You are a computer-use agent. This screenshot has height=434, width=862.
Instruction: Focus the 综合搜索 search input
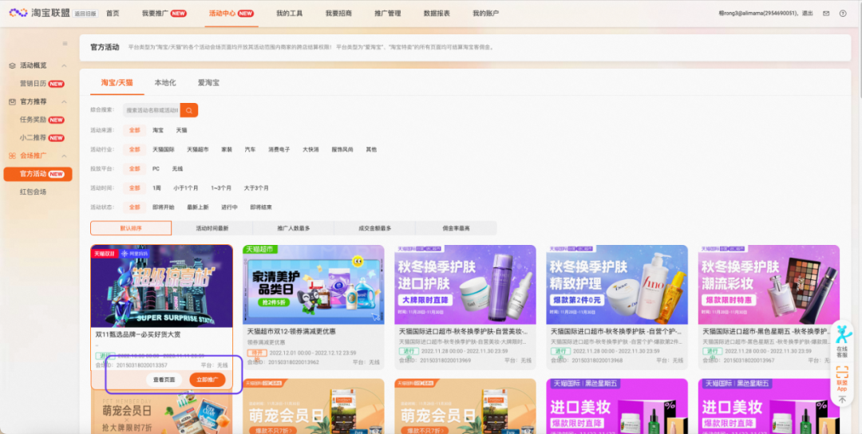click(x=152, y=110)
